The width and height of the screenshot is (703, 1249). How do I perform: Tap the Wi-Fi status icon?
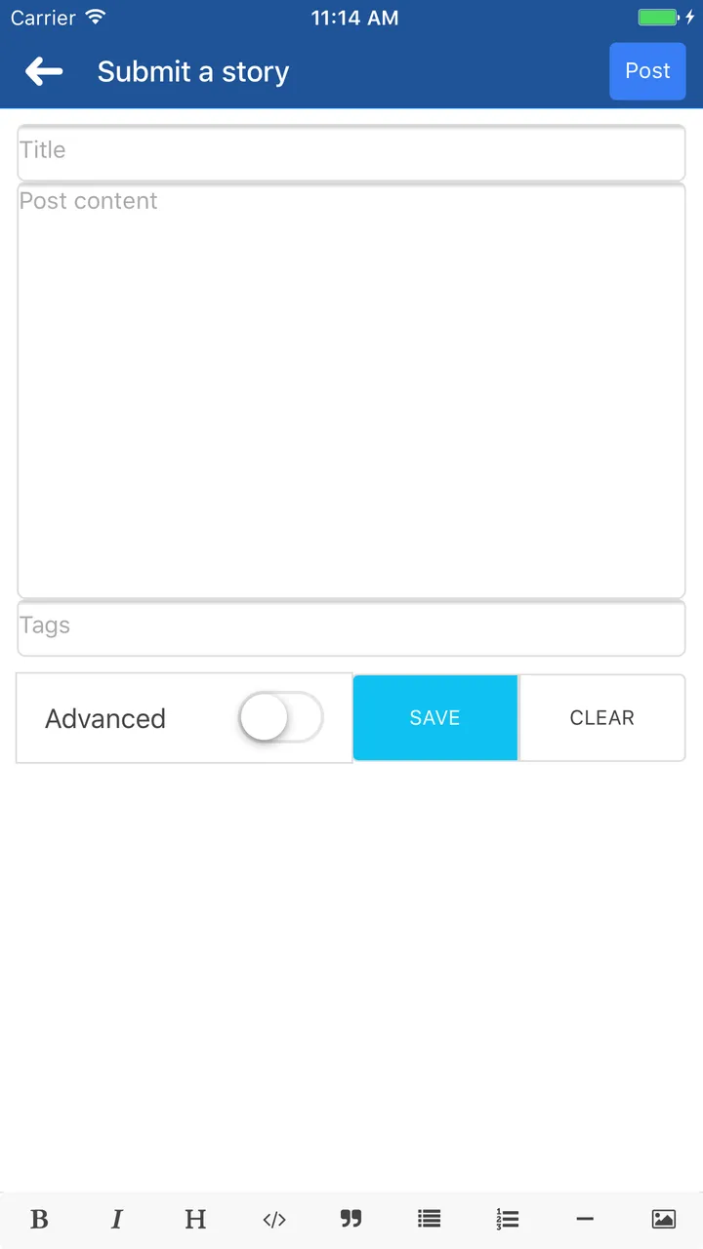point(95,18)
